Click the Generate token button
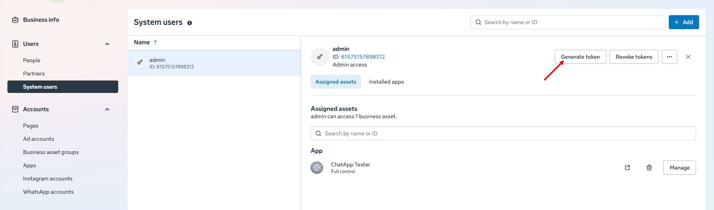Image resolution: width=714 pixels, height=210 pixels. click(x=580, y=57)
